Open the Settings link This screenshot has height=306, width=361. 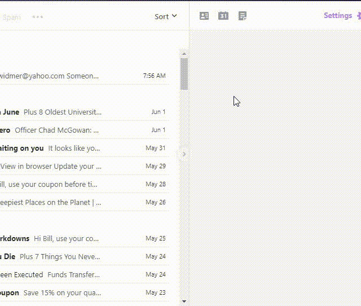pos(337,16)
